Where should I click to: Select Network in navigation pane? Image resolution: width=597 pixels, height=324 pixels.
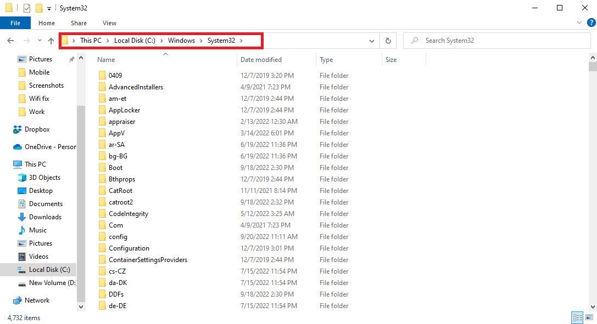[x=37, y=300]
